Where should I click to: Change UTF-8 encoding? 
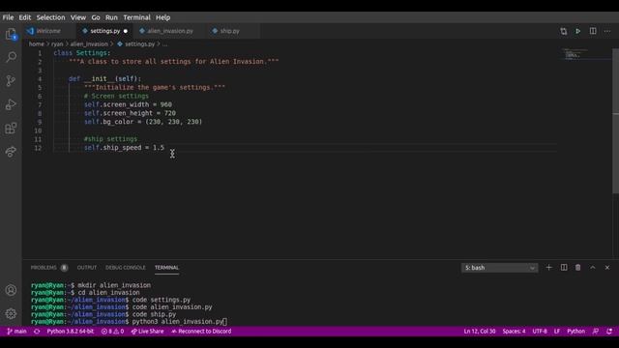point(540,332)
